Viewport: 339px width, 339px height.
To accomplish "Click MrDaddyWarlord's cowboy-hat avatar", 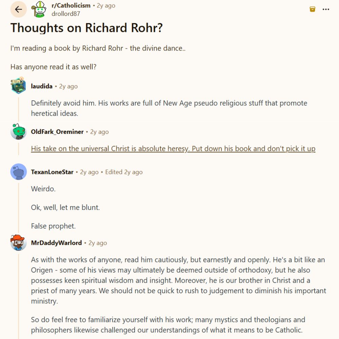I will coord(18,242).
